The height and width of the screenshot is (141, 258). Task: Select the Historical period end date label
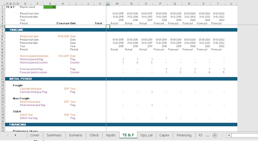coord(34,56)
